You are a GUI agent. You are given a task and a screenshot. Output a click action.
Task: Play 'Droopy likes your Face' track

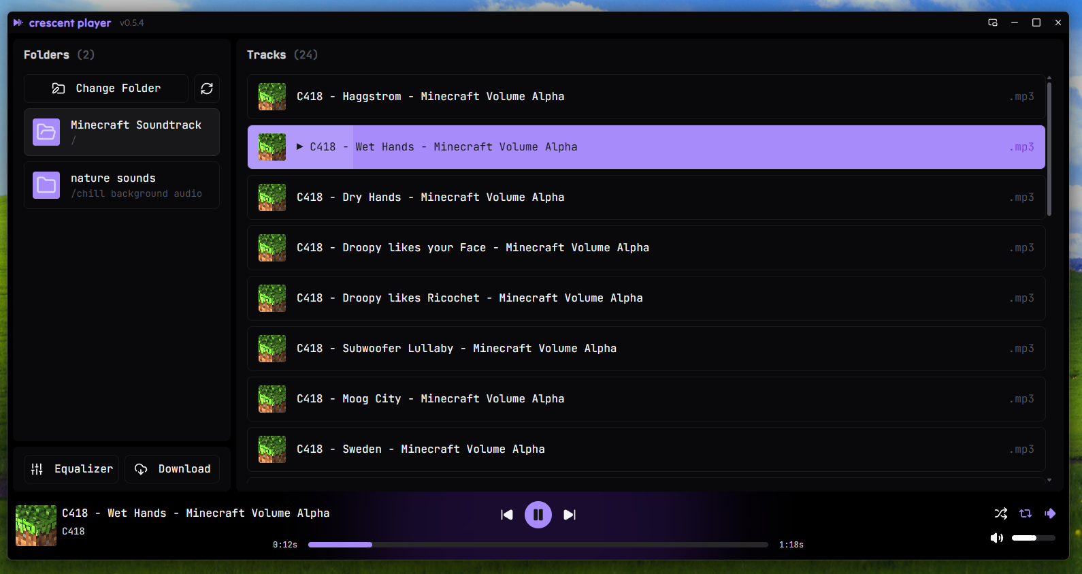pyautogui.click(x=646, y=248)
